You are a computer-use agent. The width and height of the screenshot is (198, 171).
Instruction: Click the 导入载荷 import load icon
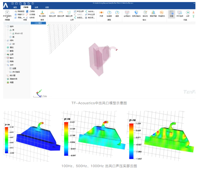[42, 13]
